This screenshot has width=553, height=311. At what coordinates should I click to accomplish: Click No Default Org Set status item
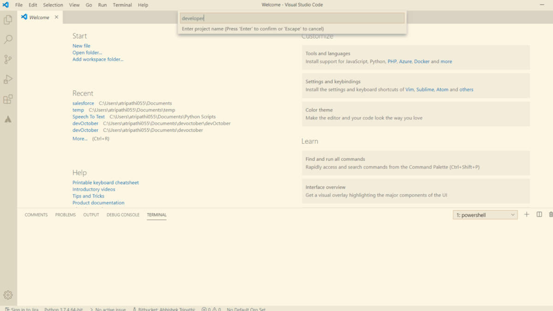[246, 309]
